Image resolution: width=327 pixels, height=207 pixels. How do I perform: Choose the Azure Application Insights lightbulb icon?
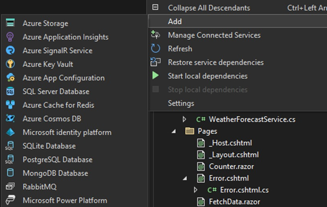[10, 37]
